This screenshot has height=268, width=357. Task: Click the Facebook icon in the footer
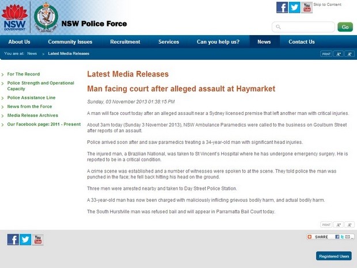(13, 240)
